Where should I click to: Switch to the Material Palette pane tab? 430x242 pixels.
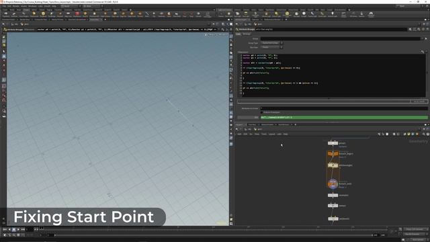coord(267,124)
